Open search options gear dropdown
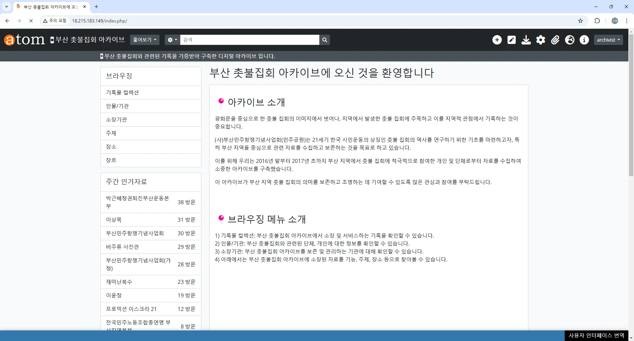Image resolution: width=634 pixels, height=341 pixels. point(172,40)
